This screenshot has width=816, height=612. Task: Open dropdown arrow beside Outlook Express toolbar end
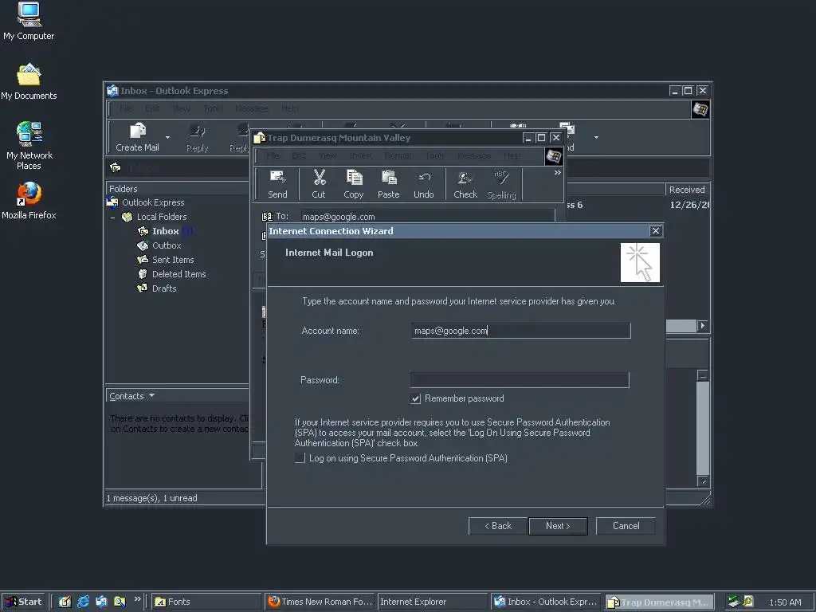[x=596, y=137]
